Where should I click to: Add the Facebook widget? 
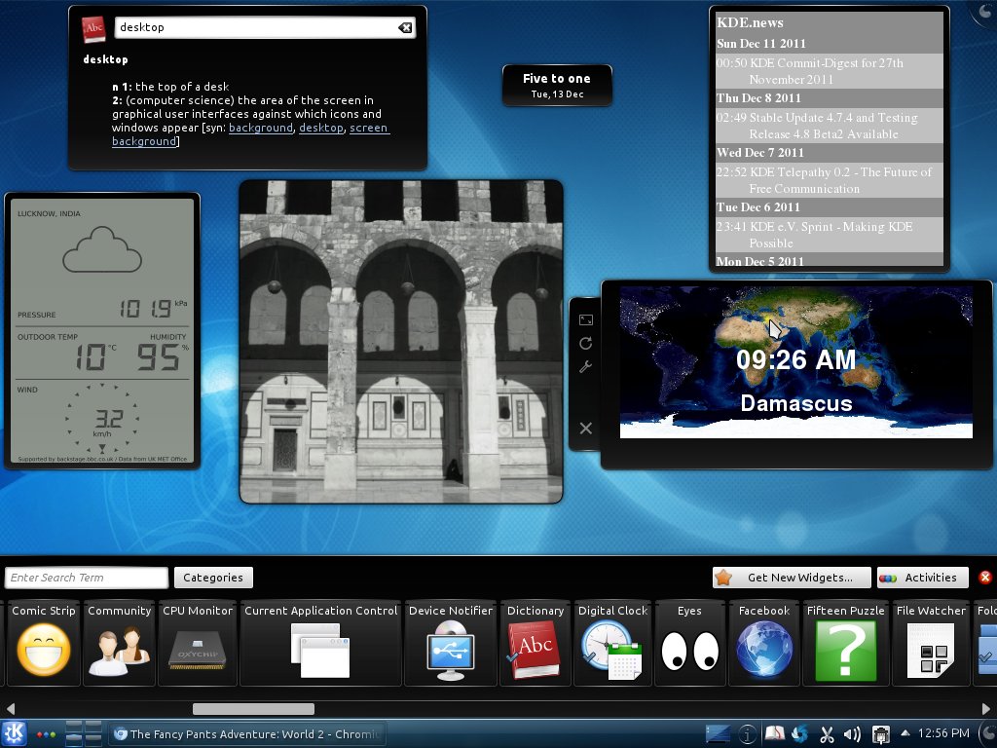(763, 643)
